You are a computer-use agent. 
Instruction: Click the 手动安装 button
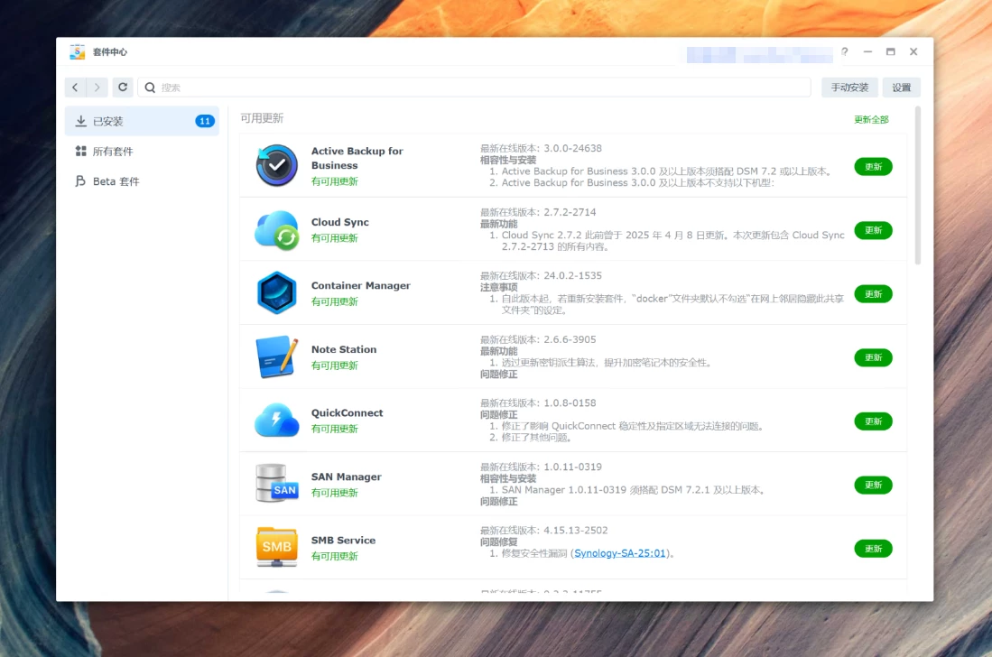[849, 88]
